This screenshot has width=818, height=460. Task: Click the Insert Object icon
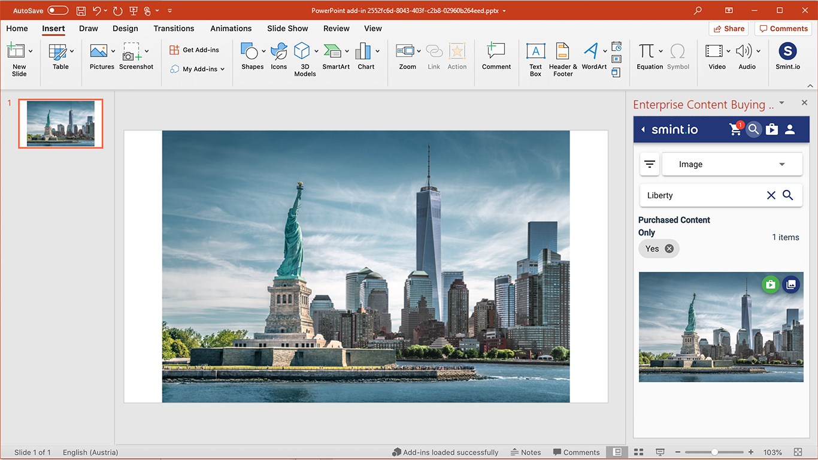(x=616, y=72)
